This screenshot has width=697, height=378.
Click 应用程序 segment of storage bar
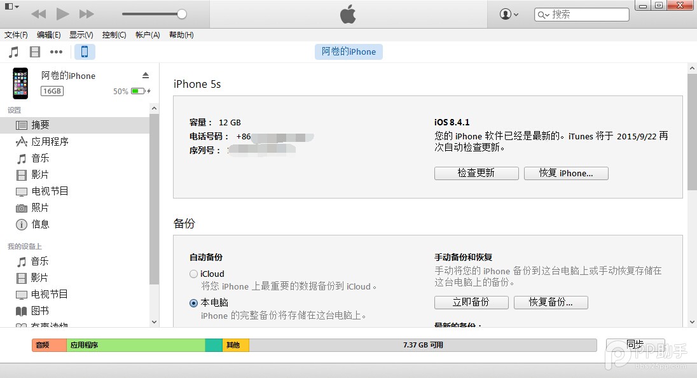point(135,345)
